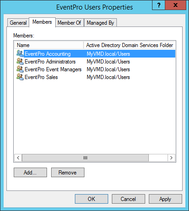Viewport: 189px width, 211px height.
Task: Click folder path of EventPro Sales row
Action: [108, 77]
